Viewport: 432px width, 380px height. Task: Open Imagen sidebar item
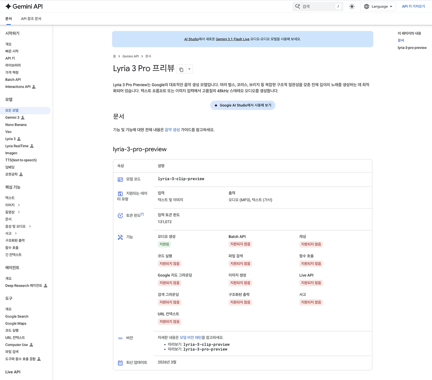click(11, 153)
